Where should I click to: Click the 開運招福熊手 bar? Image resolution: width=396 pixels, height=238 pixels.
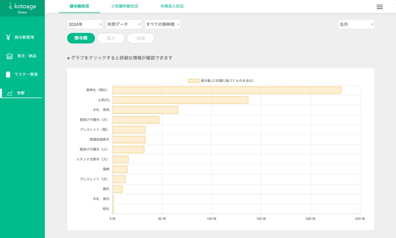click(129, 139)
